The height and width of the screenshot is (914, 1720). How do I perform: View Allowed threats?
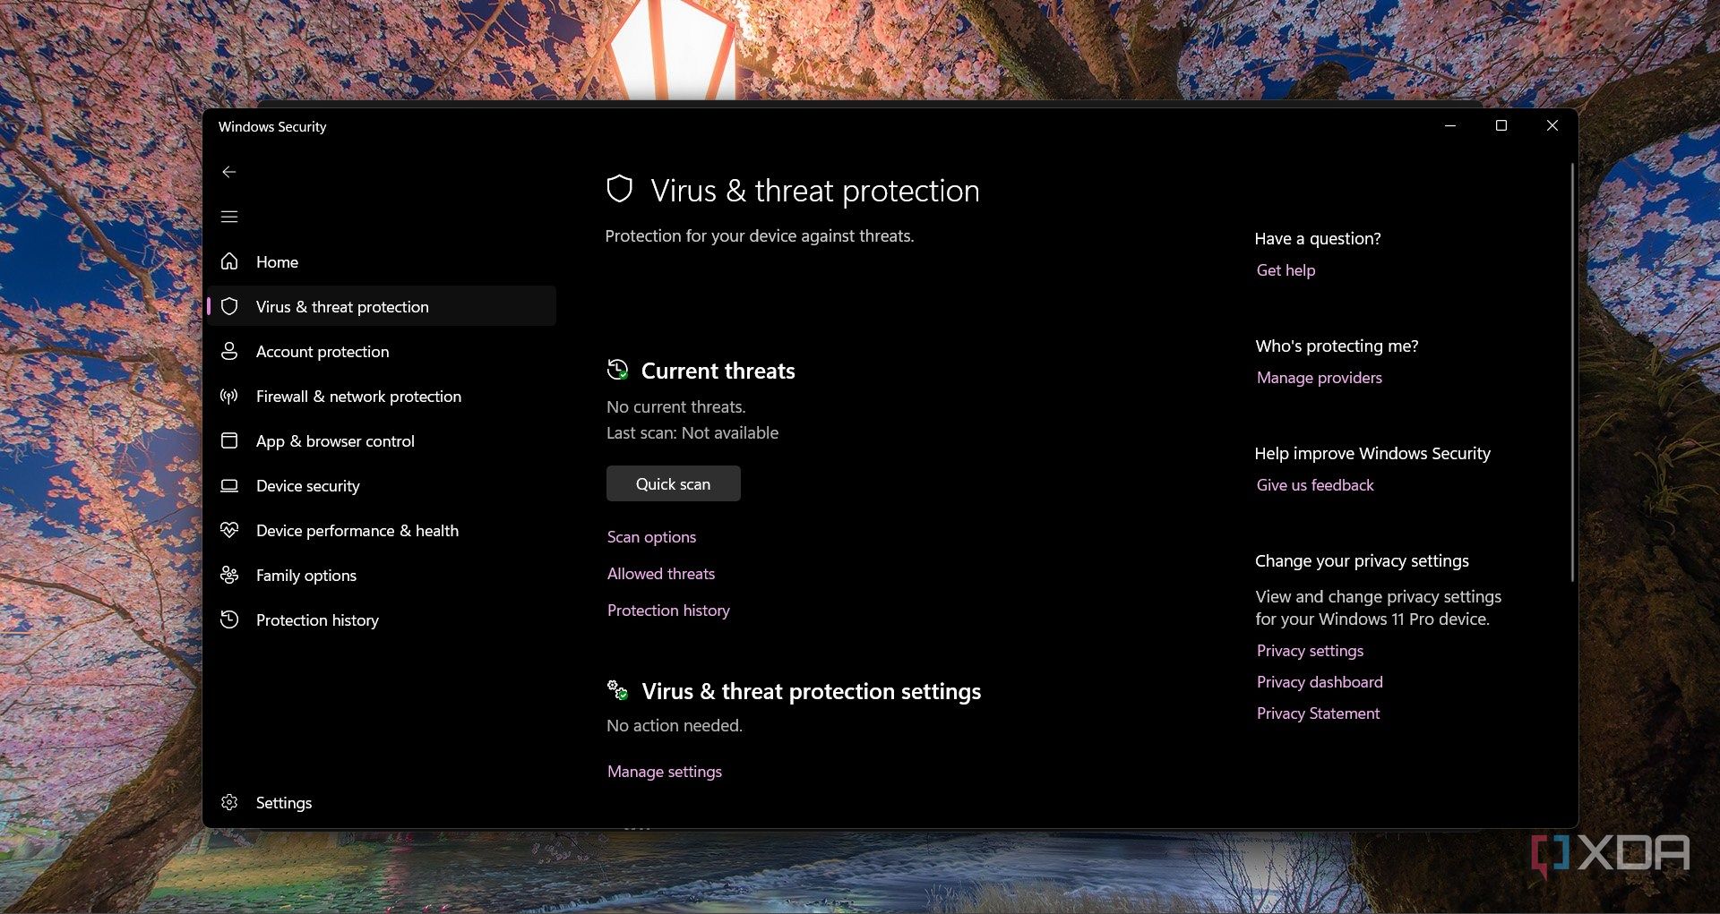[661, 574]
